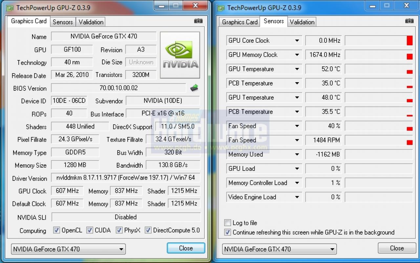
Task: Click the NVIDIA logo image
Action: 180,55
